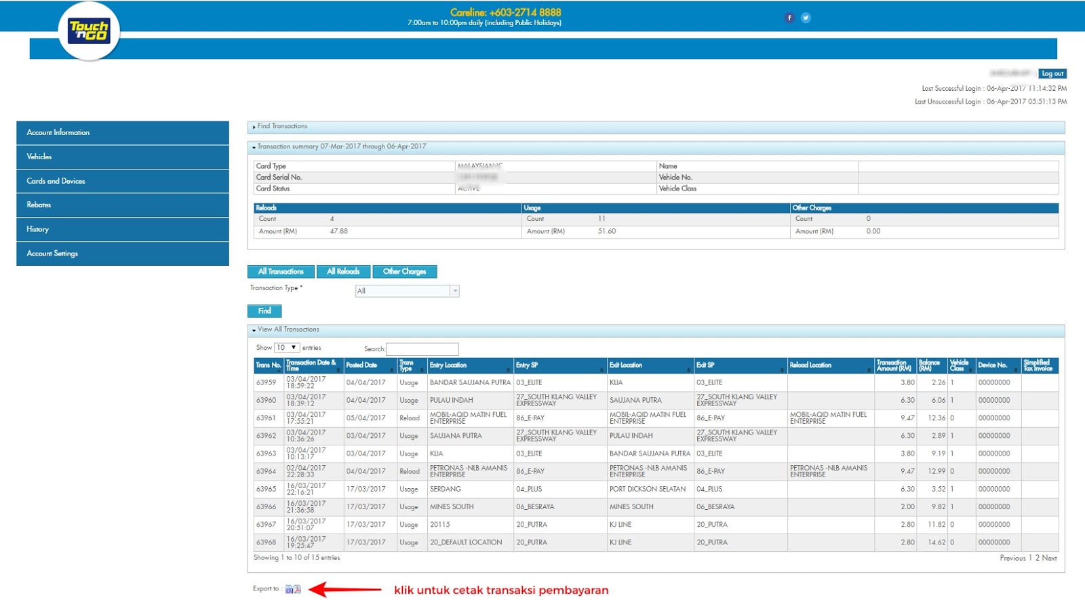The height and width of the screenshot is (600, 1085).
Task: Click usage amount value 51.60
Action: [607, 231]
